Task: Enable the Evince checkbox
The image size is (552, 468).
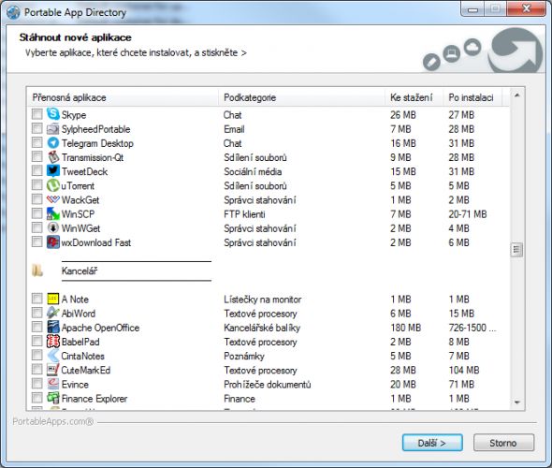Action: (x=37, y=384)
